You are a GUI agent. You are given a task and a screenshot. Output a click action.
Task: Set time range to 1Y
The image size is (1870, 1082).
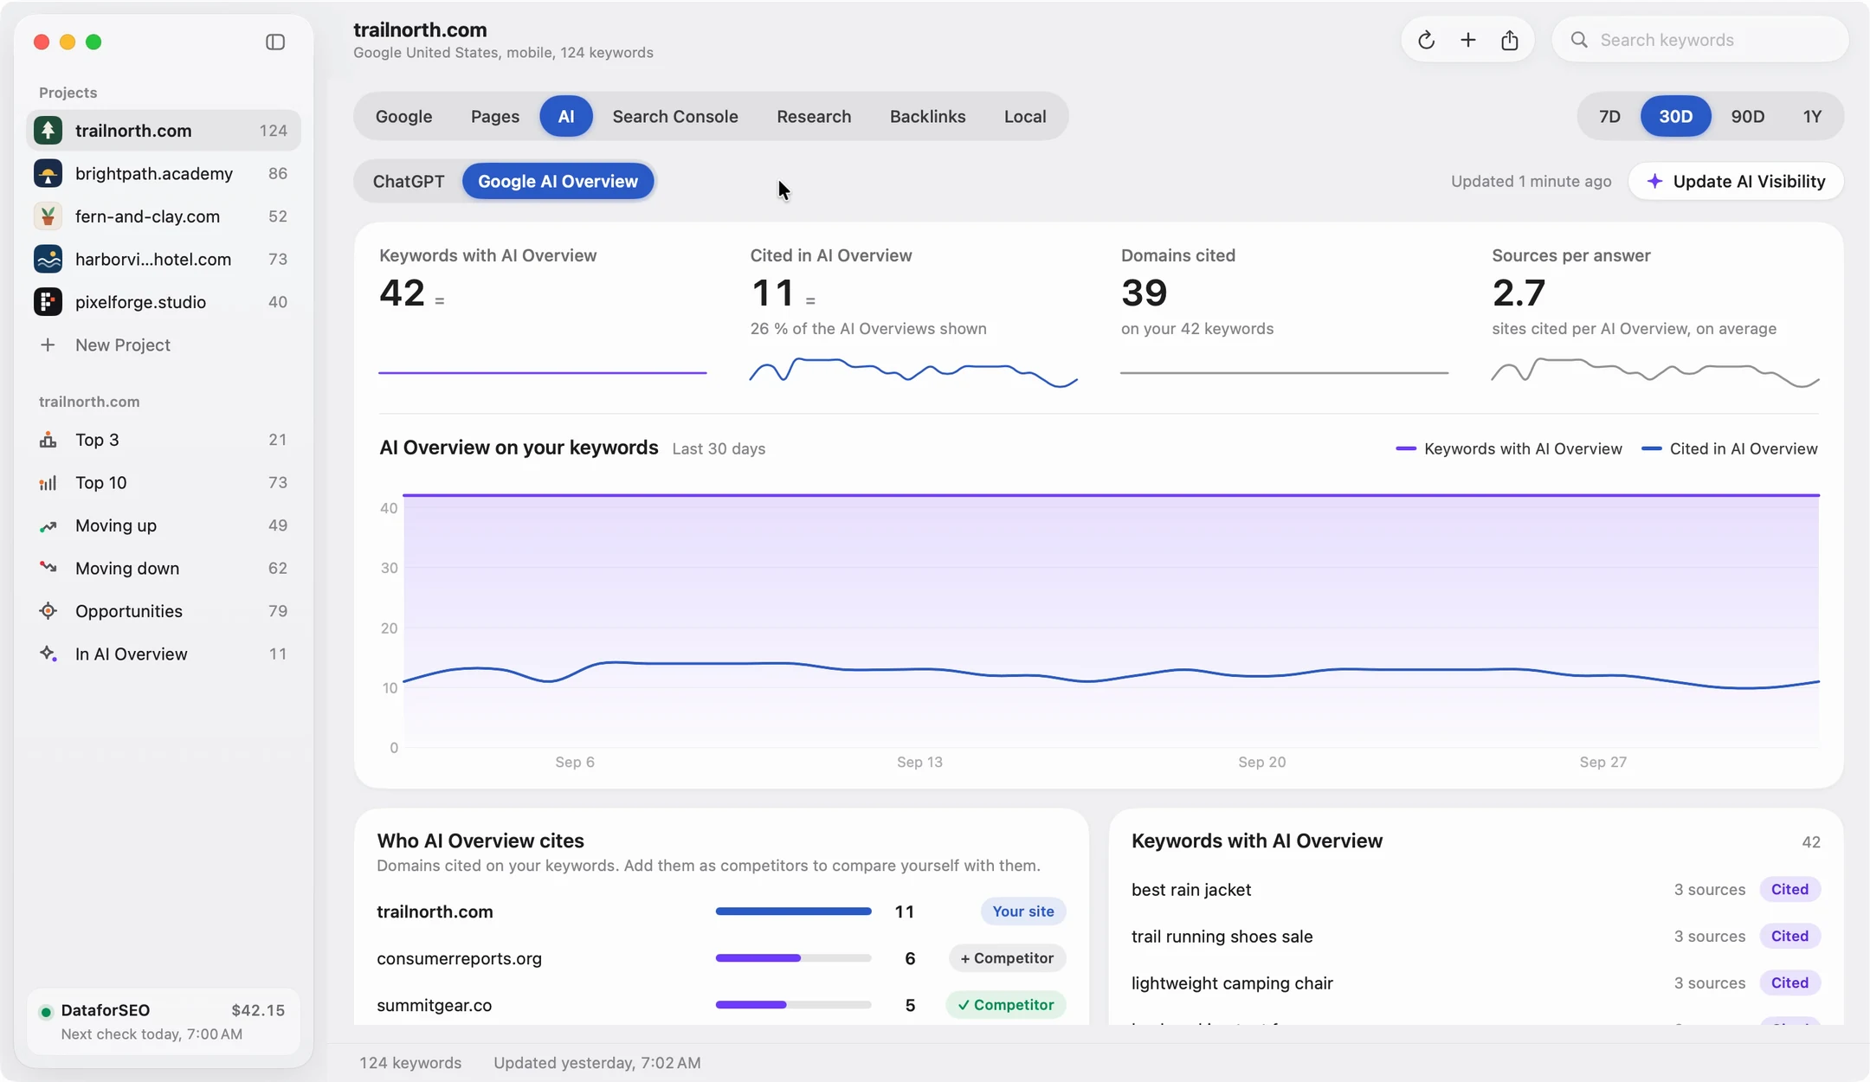point(1812,116)
